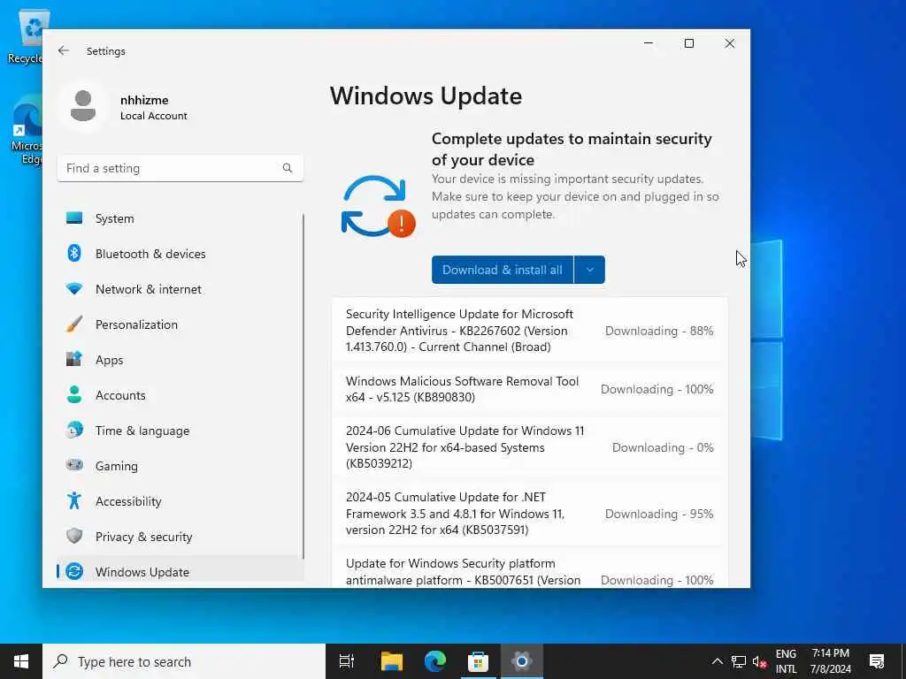Open the notification center icon

pyautogui.click(x=877, y=661)
